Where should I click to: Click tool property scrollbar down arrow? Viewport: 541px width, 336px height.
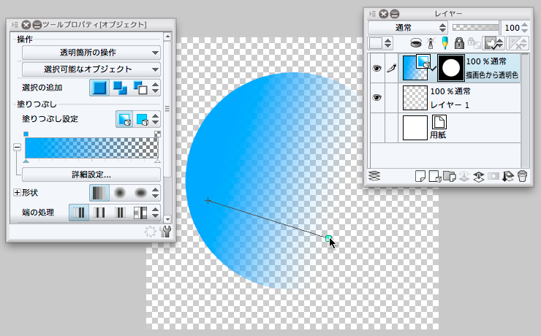(x=167, y=219)
